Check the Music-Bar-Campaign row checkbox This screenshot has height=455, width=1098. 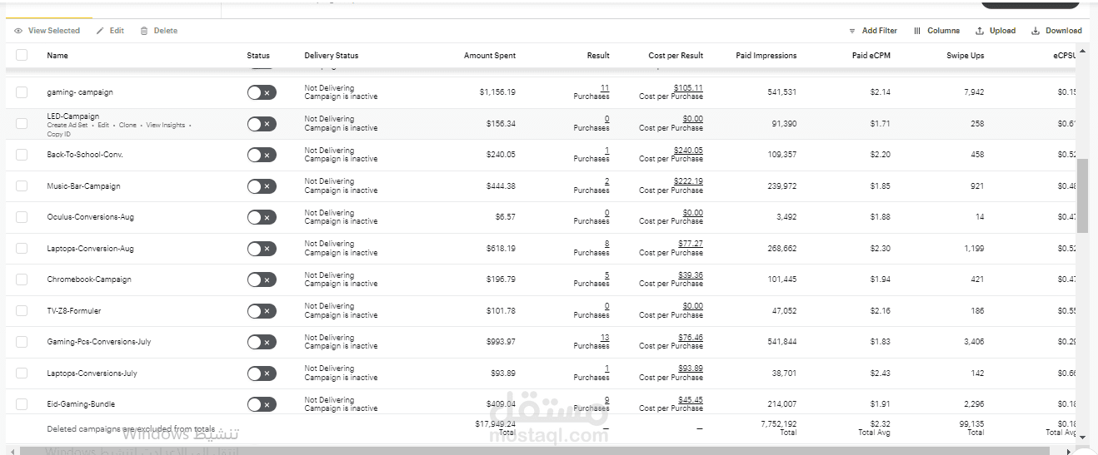[22, 186]
